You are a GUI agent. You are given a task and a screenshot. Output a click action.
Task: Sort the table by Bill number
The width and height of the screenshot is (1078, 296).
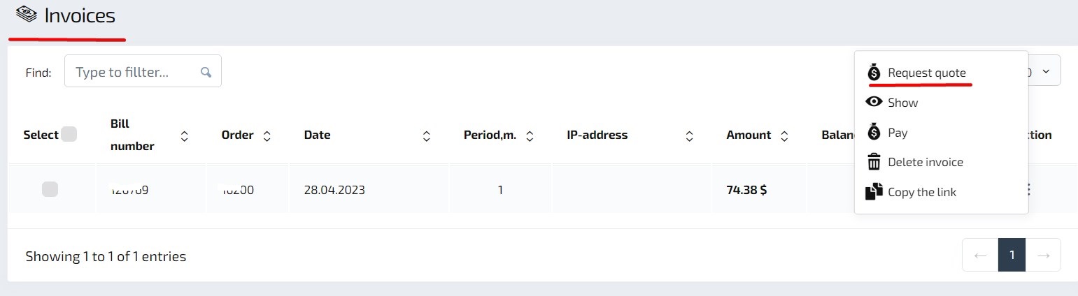pyautogui.click(x=184, y=135)
